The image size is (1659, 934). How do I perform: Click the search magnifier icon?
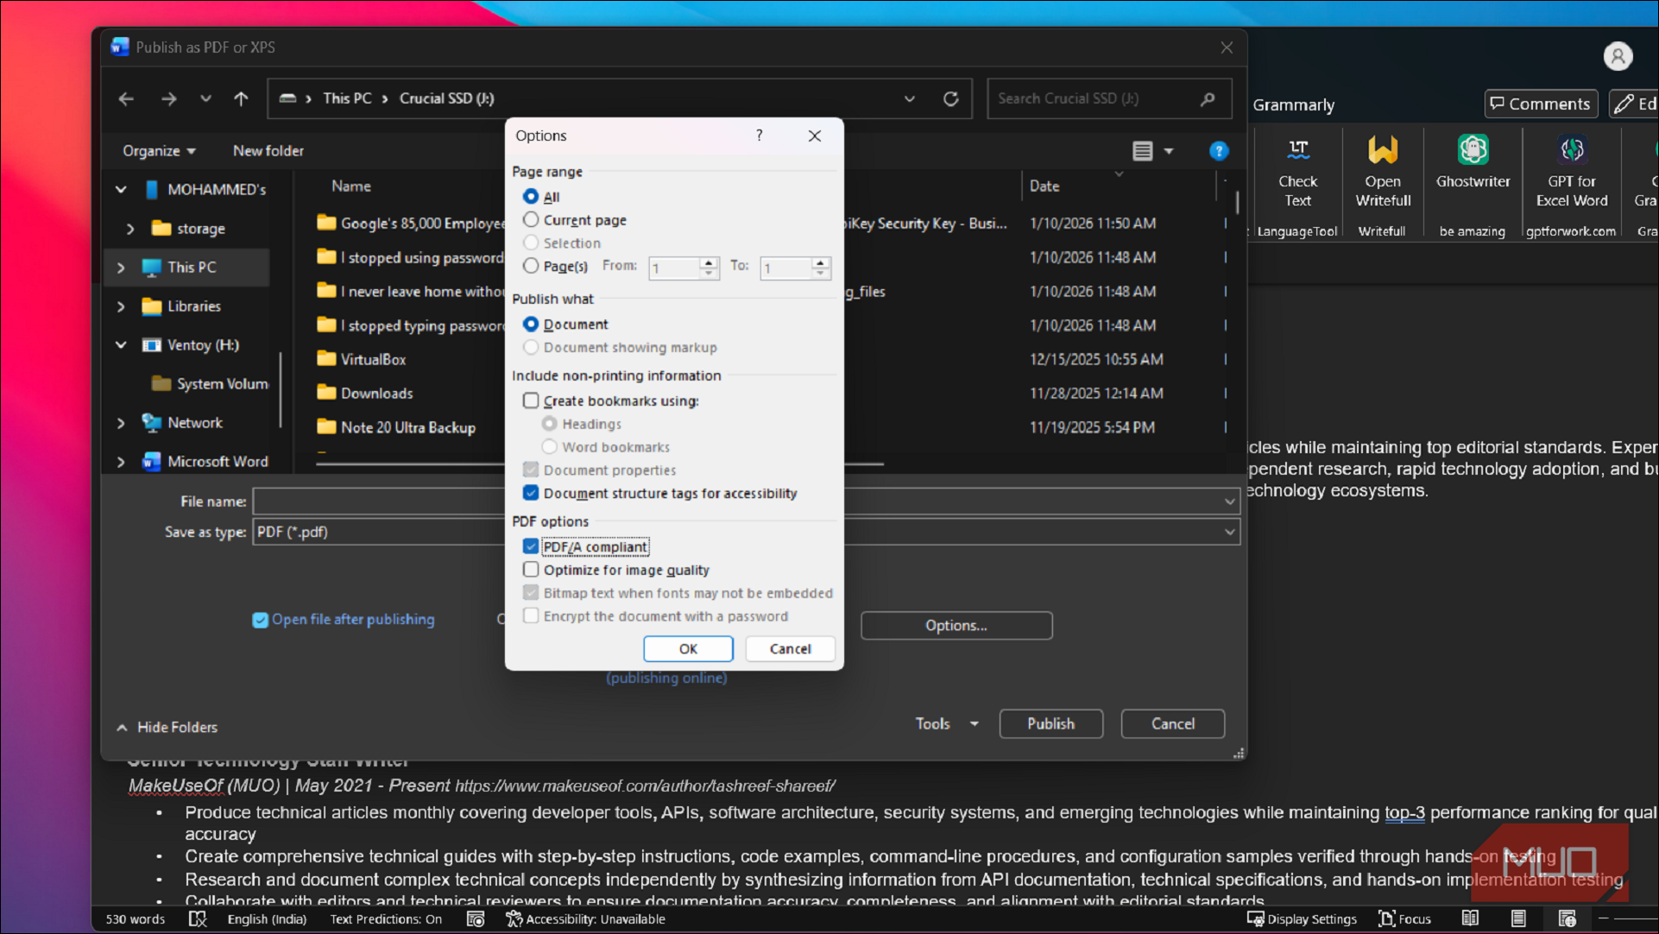[x=1208, y=98]
